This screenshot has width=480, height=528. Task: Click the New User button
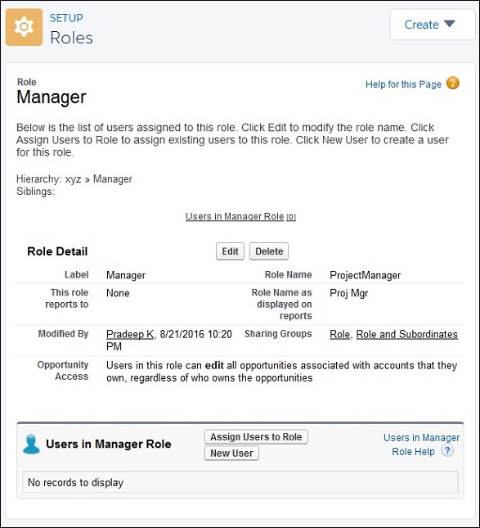(231, 453)
